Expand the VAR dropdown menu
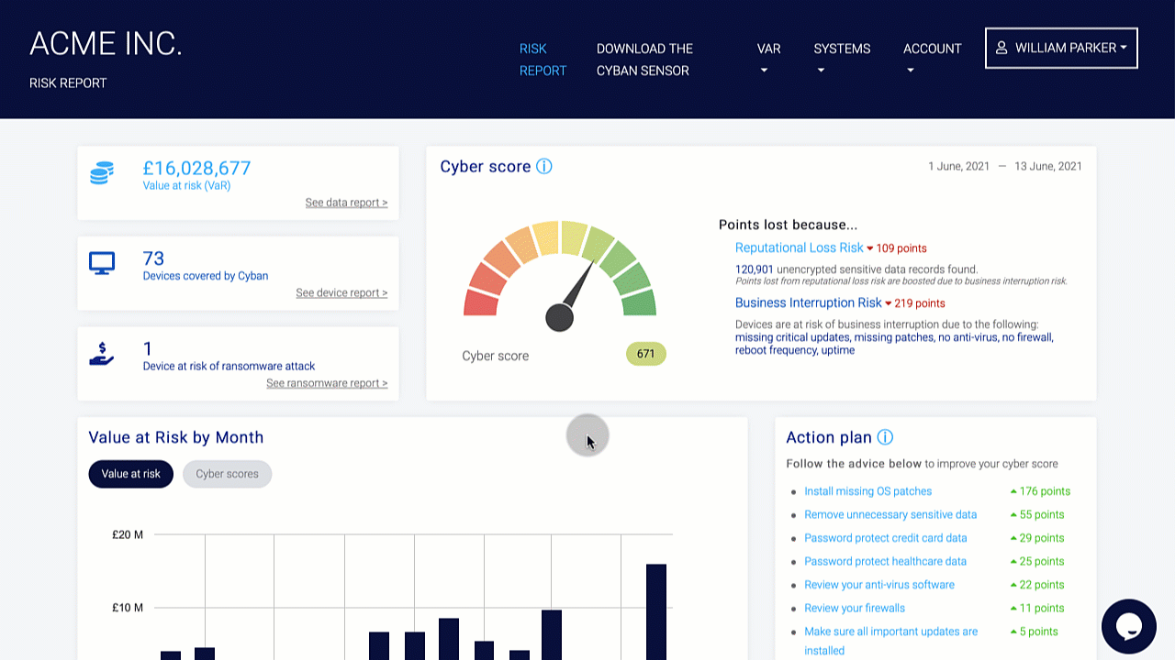 click(769, 59)
